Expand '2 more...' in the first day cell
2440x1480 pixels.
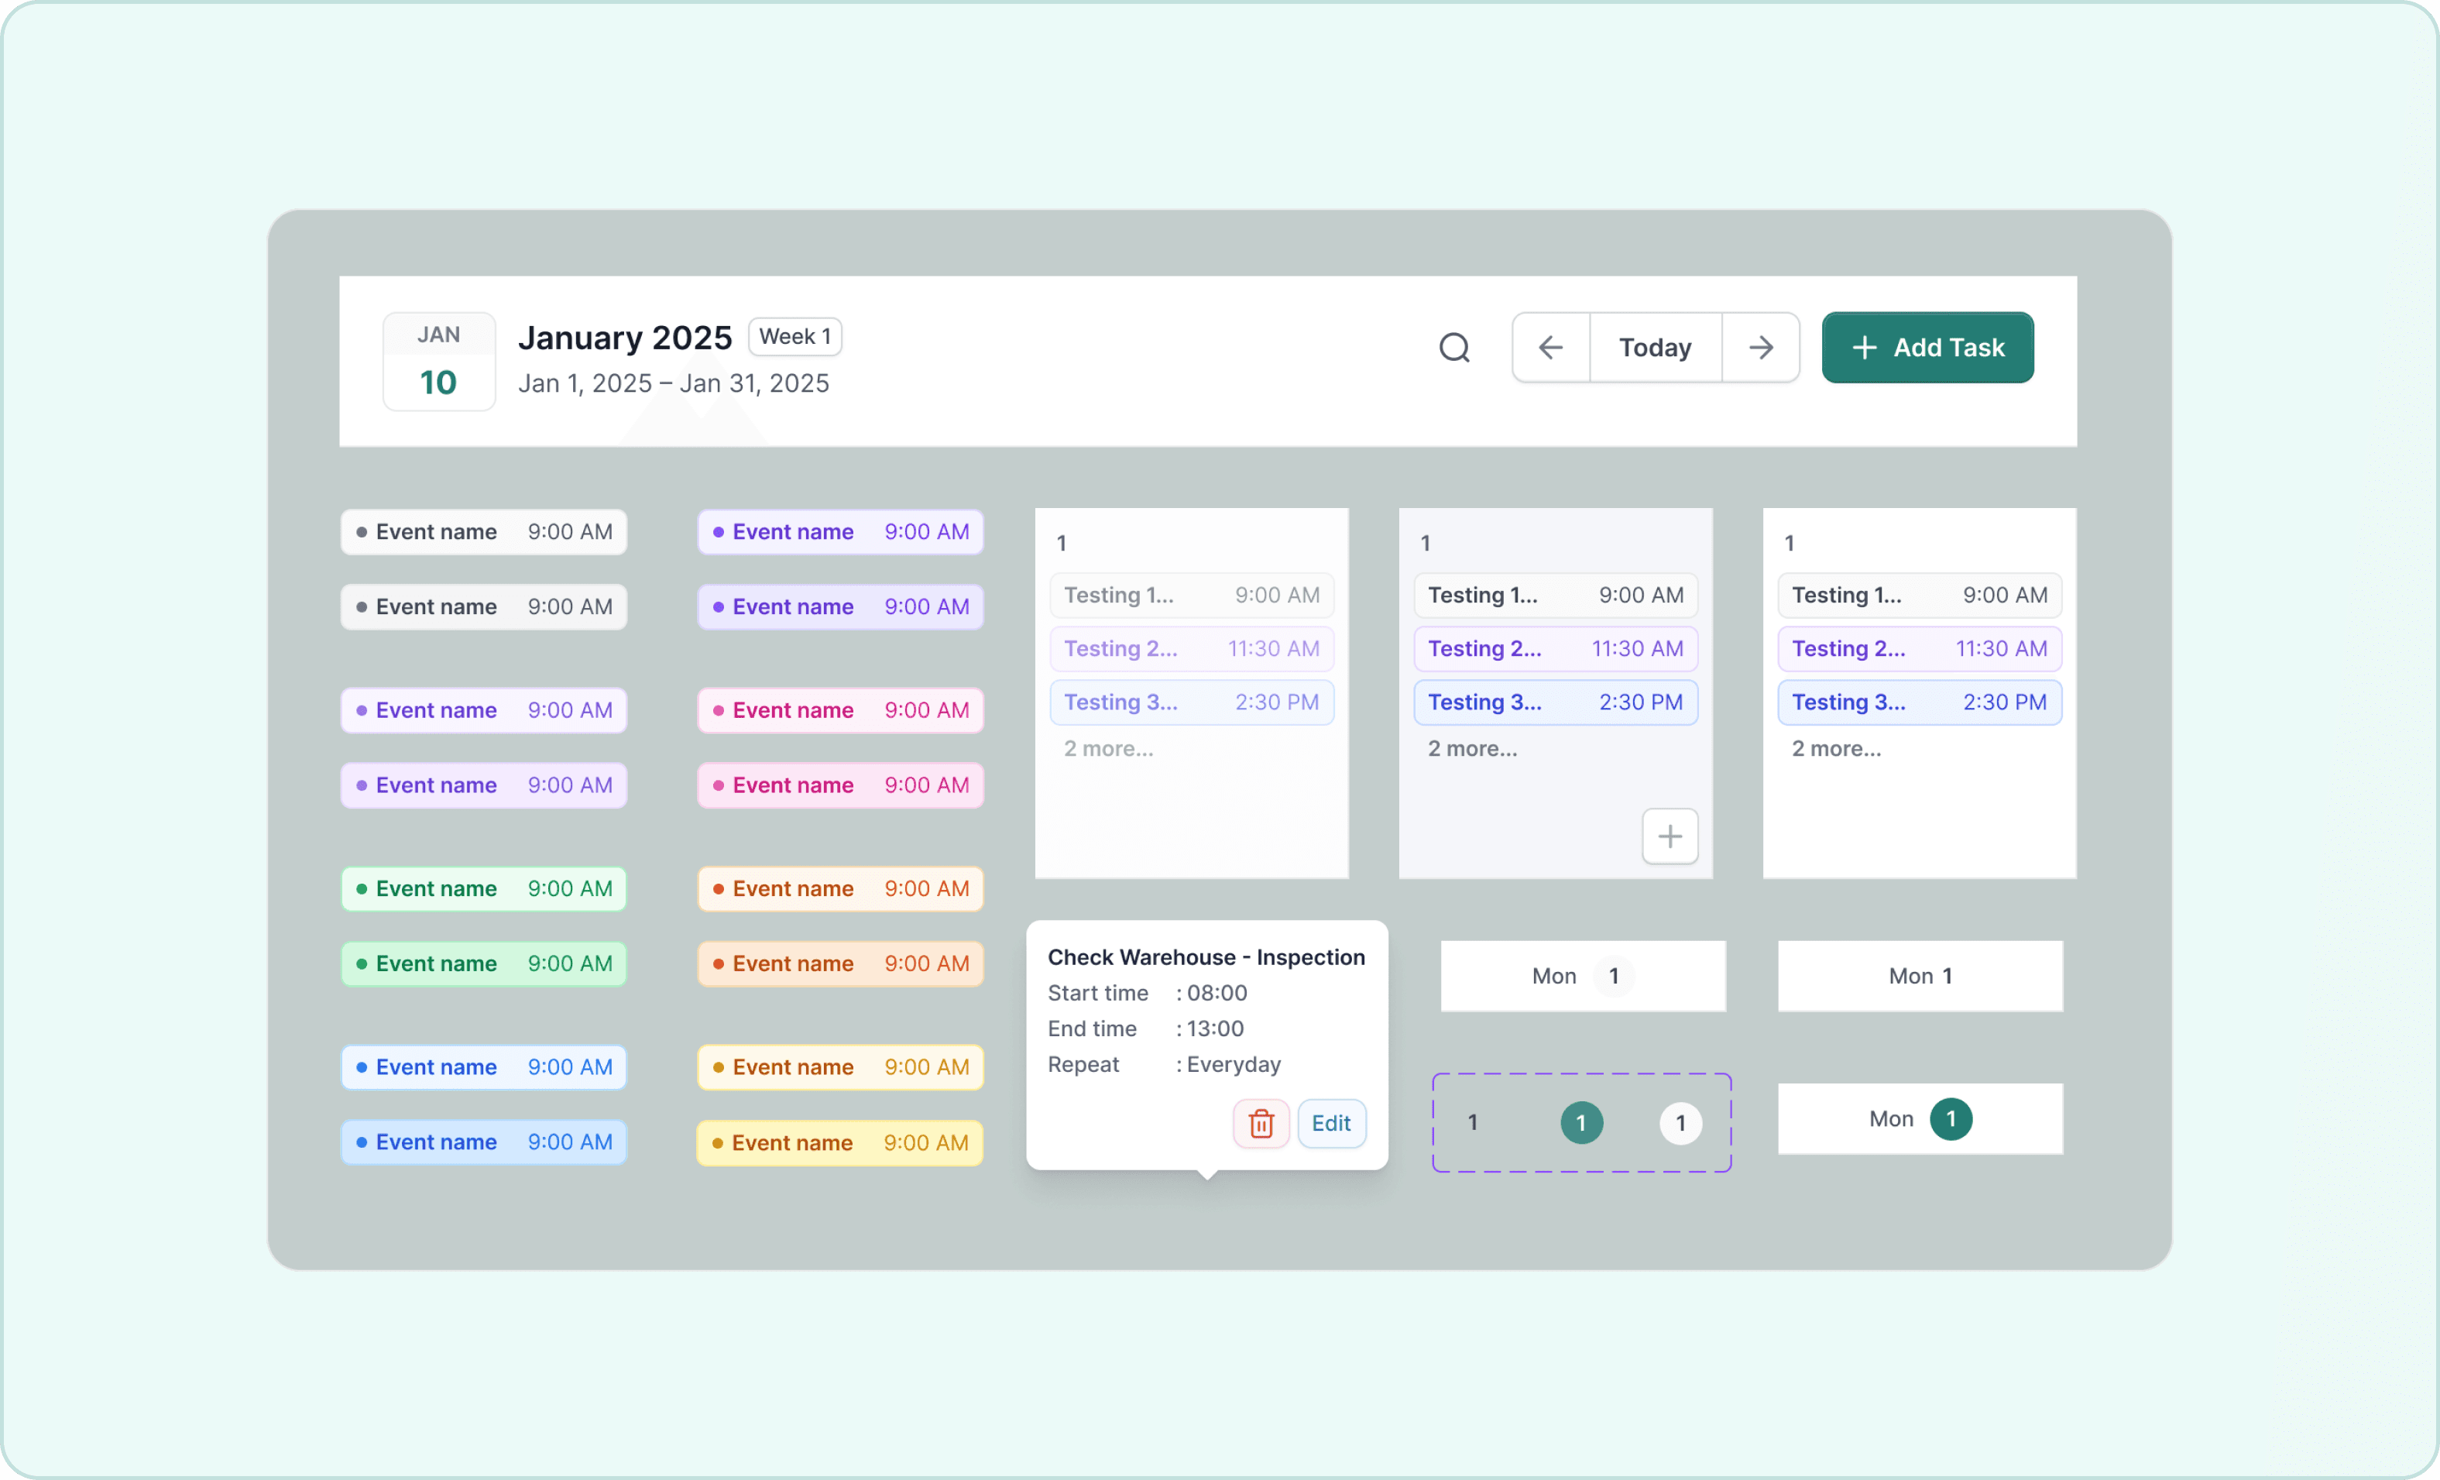[x=1108, y=749]
